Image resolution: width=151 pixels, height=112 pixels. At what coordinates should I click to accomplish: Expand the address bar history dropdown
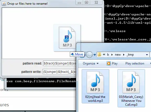pos(147,55)
